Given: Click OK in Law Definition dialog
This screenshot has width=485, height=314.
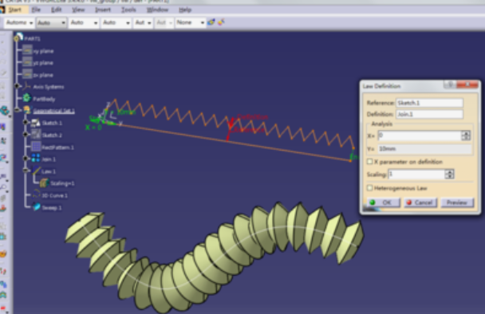Looking at the screenshot, I should pos(383,202).
